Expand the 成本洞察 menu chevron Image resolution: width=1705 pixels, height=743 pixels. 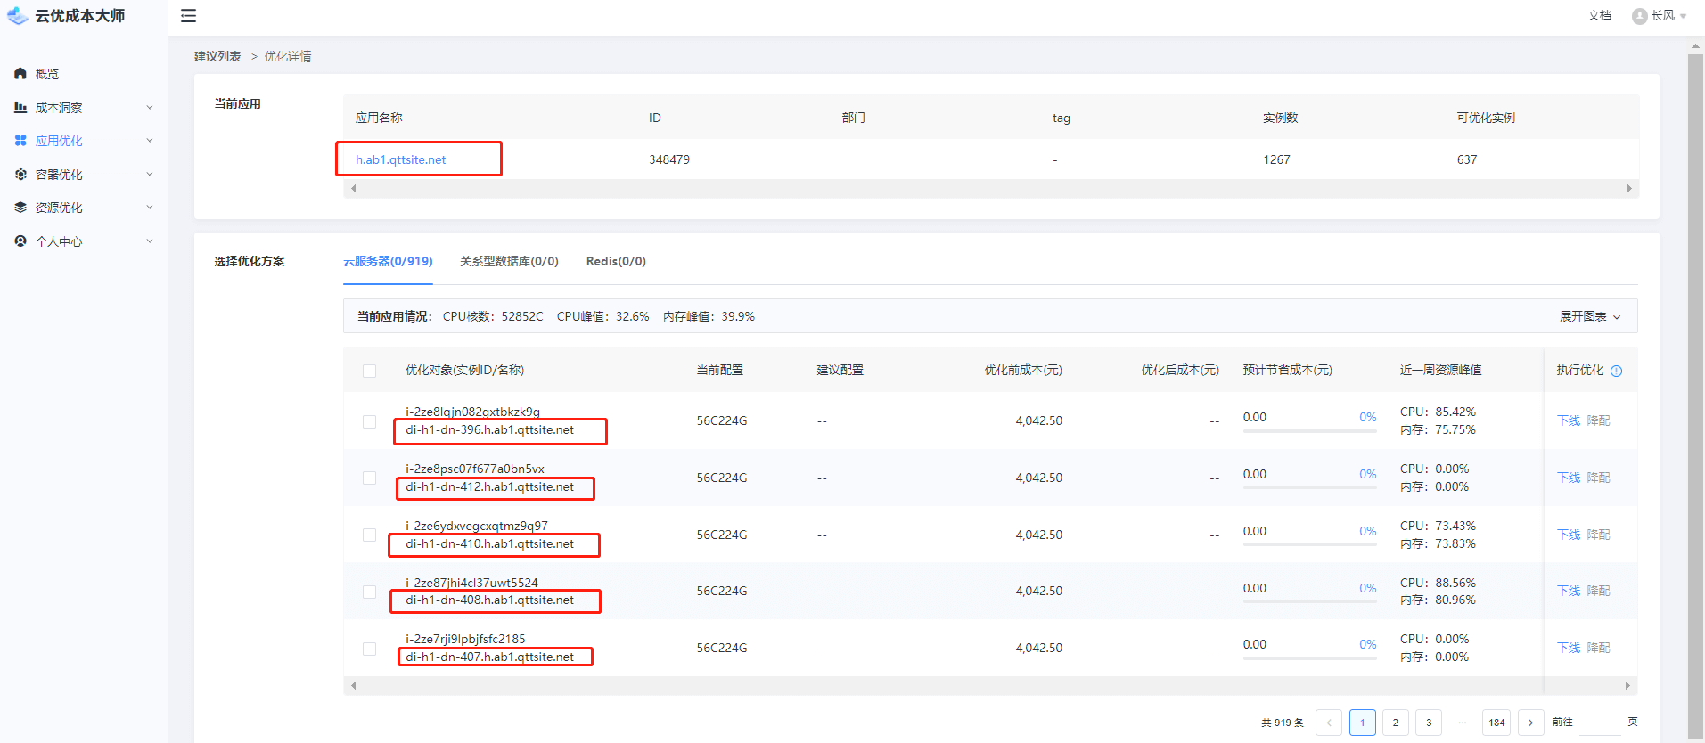point(150,107)
